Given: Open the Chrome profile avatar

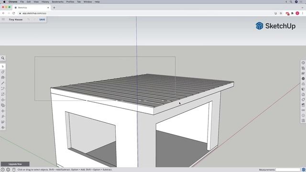Looking at the screenshot, I should coord(297,13).
